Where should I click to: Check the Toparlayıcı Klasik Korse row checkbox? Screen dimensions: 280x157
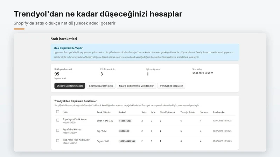click(x=57, y=120)
